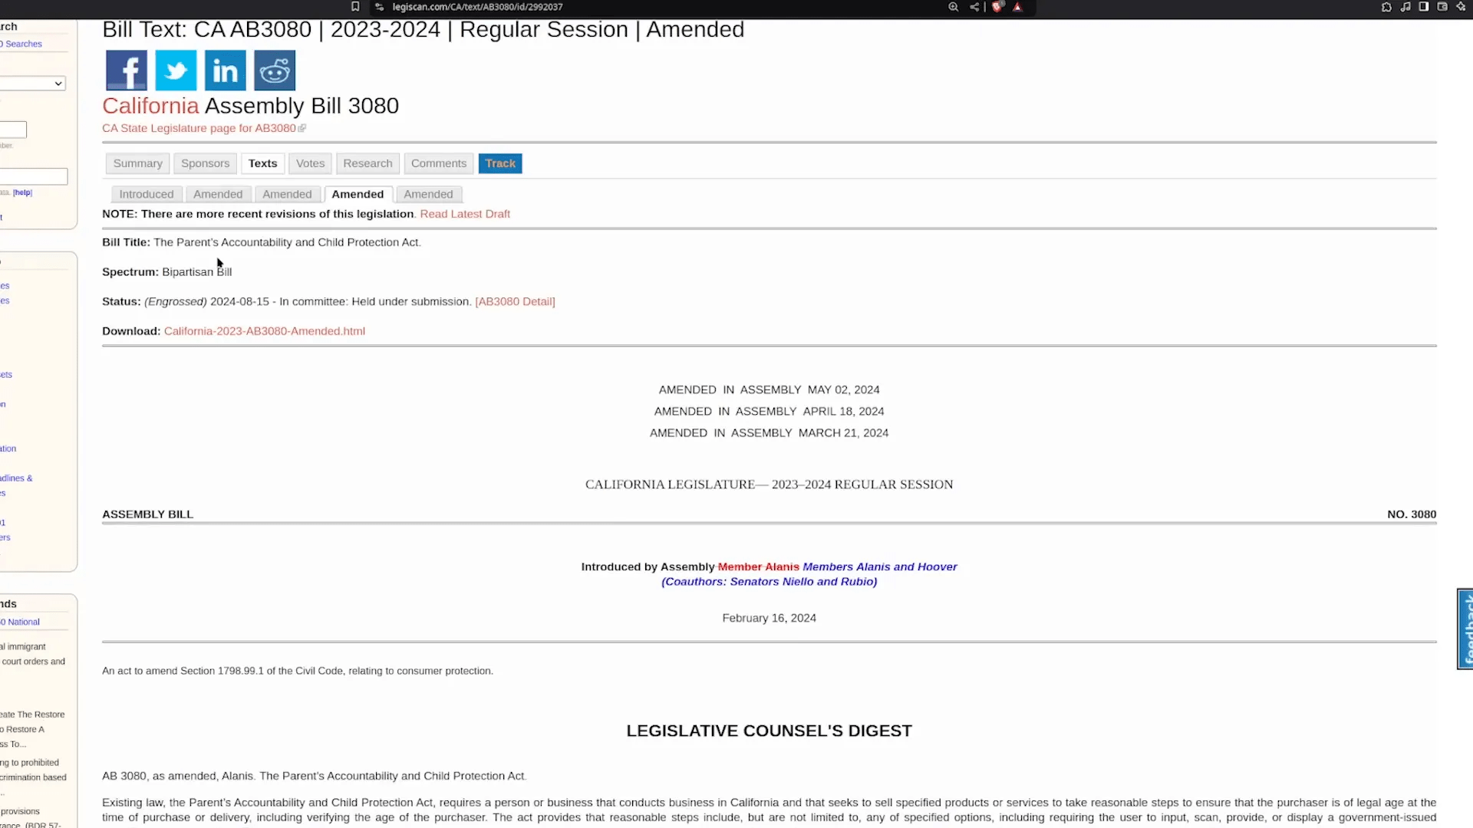Click Read Latest Draft link
The width and height of the screenshot is (1473, 828).
pyautogui.click(x=464, y=213)
